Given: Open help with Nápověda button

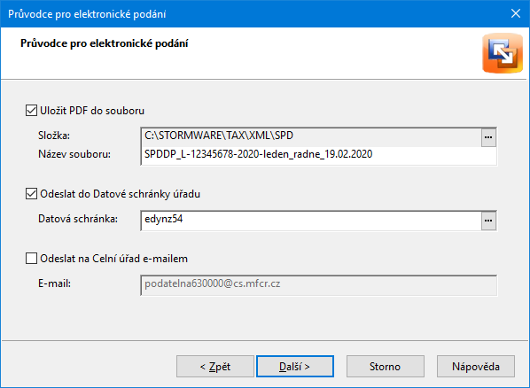Looking at the screenshot, I should [x=476, y=367].
